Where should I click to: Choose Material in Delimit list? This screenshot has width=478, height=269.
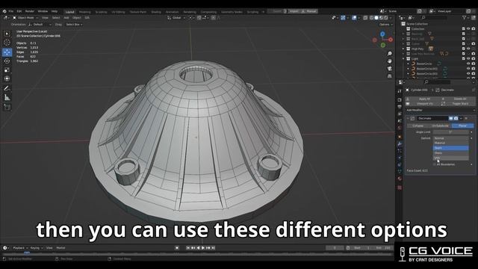pyautogui.click(x=451, y=143)
